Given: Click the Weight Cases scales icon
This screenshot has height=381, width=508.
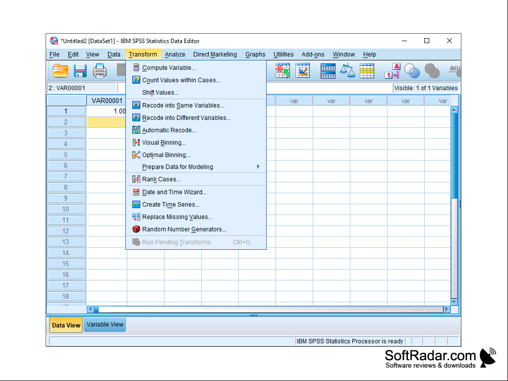Looking at the screenshot, I should point(347,71).
